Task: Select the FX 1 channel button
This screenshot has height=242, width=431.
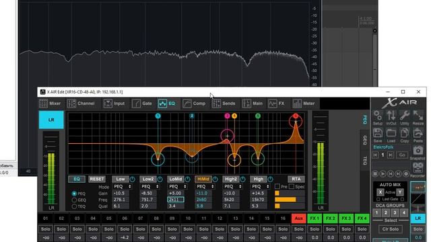Action: pos(314,218)
